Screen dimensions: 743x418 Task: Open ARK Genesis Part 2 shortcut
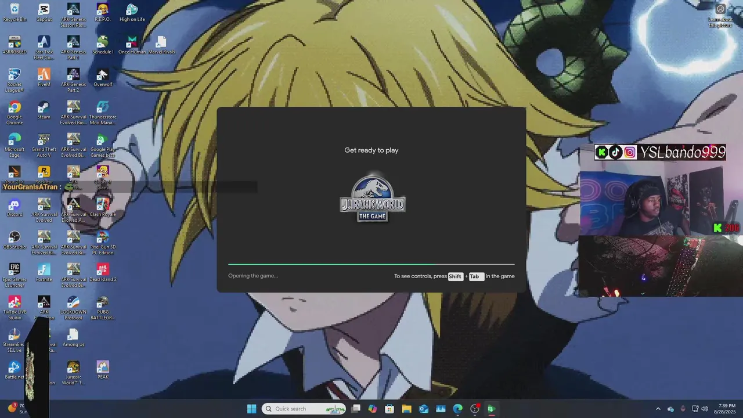coord(73,80)
